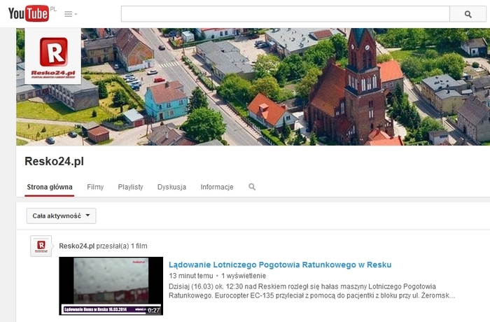Viewport: 490px width, 322px height.
Task: Click Resko24.pl uploader name link in feed
Action: click(x=76, y=246)
